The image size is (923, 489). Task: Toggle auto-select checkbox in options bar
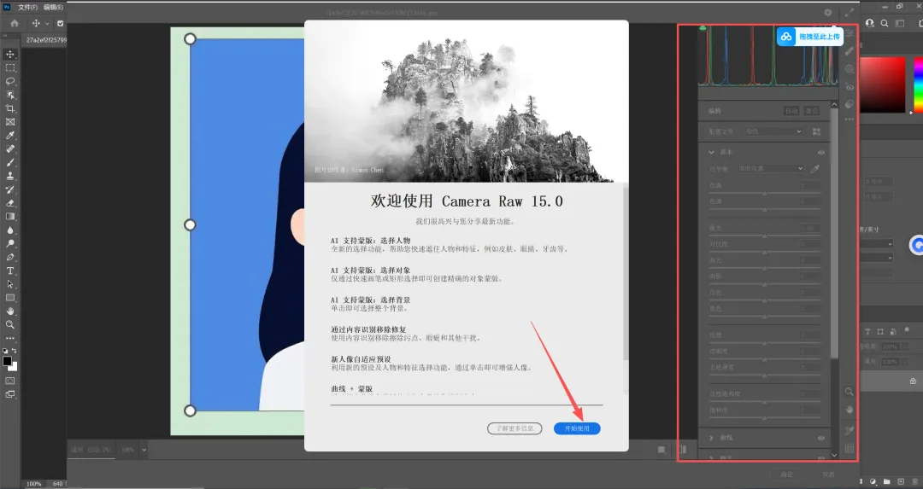pyautogui.click(x=60, y=24)
